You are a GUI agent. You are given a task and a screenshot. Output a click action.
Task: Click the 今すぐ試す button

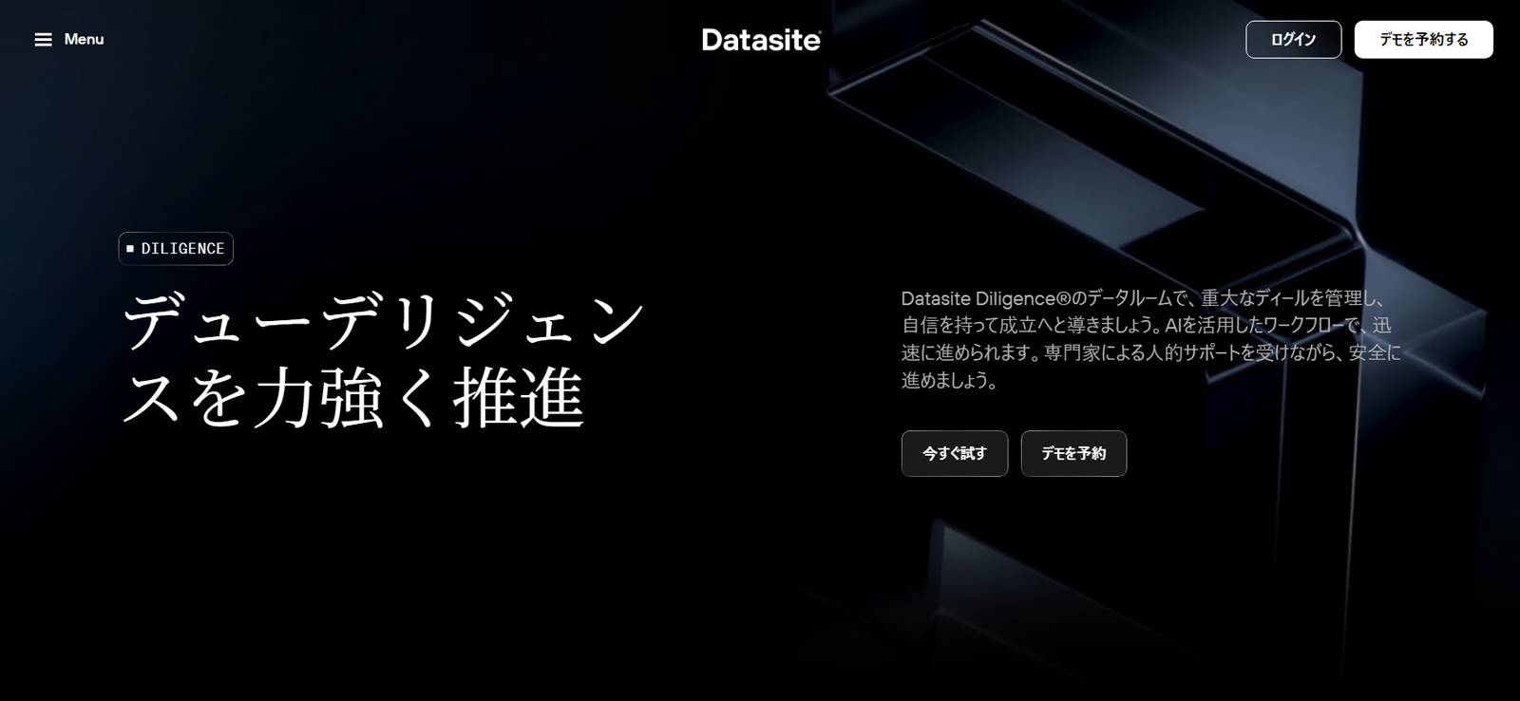[954, 453]
